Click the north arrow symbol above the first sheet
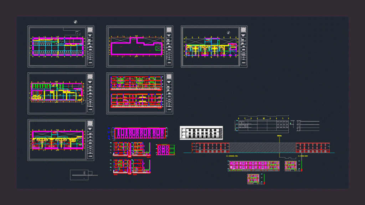Image resolution: width=365 pixels, height=205 pixels. click(x=76, y=22)
